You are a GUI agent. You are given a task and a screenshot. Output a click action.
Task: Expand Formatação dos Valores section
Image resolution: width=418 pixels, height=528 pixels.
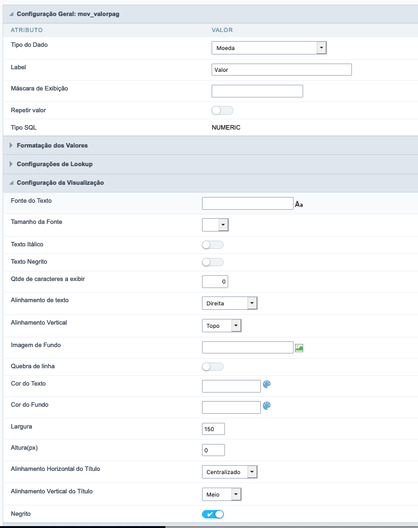point(53,146)
